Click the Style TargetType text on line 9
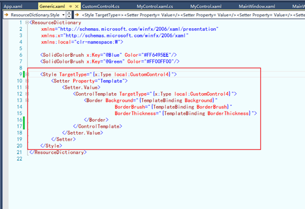305x209 pixels. click(x=108, y=74)
